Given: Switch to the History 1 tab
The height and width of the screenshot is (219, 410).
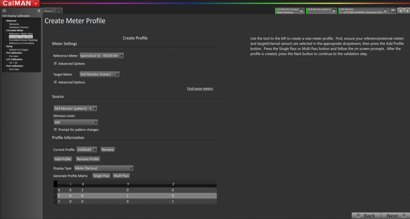Looking at the screenshot, I should point(49,11).
